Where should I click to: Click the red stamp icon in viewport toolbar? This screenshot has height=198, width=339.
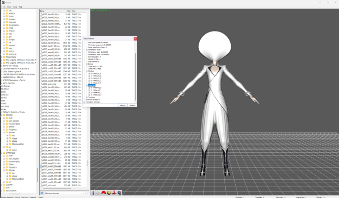point(114,193)
